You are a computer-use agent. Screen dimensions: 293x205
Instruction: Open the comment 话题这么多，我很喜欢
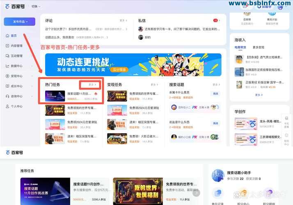(60, 37)
